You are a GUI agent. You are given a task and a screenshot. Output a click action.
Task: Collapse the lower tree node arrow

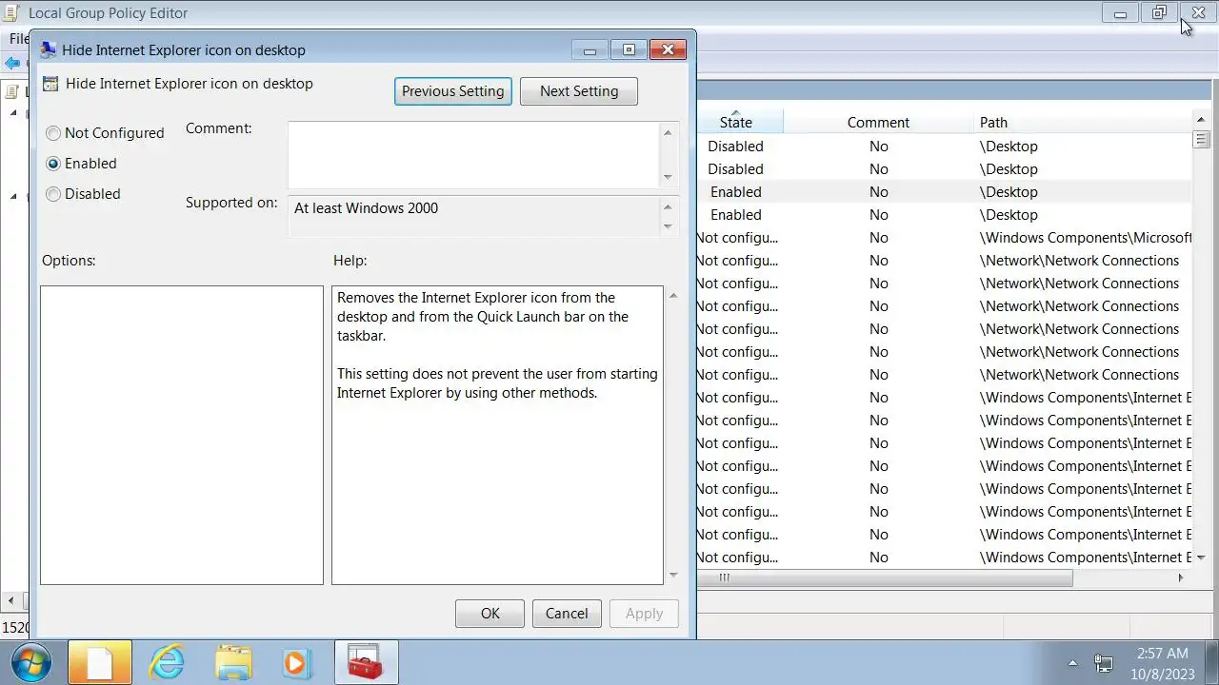coord(13,197)
